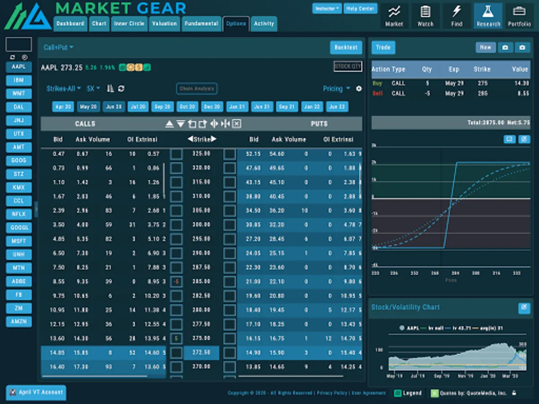Viewport: 539px width, 404px height.
Task: Open the Portfolio briefcase icon
Action: tap(519, 16)
